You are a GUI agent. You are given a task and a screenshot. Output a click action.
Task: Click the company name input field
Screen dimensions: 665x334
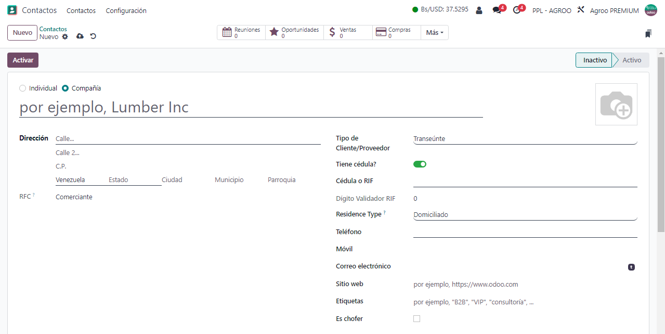(x=251, y=108)
